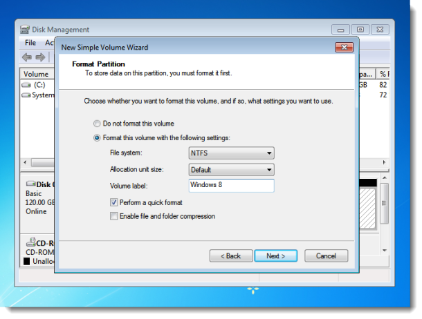Open the Allocation unit size dropdown

[232, 170]
